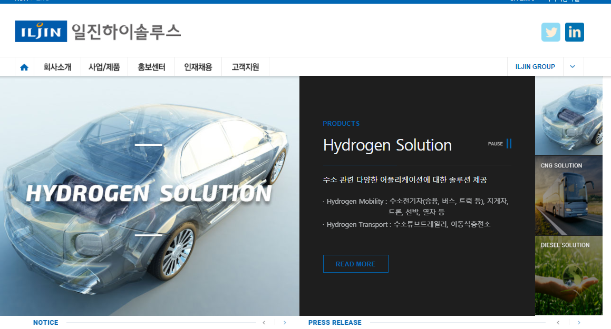Show previous Notice item
This screenshot has height=329, width=611.
point(264,322)
